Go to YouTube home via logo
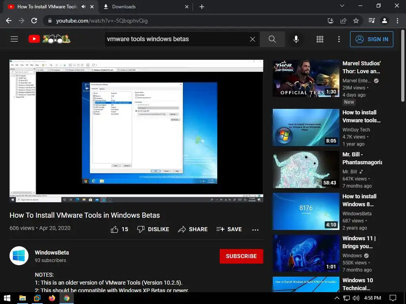The height and width of the screenshot is (304, 406). click(49, 39)
